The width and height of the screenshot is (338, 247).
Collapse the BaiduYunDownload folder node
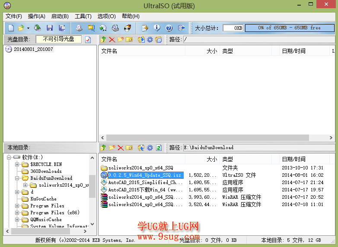coord(17,178)
